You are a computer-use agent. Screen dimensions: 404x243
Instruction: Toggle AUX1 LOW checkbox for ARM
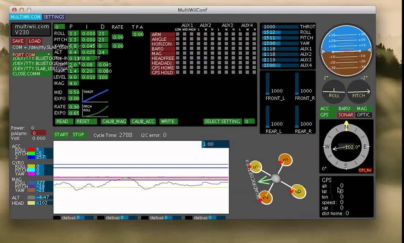coord(178,34)
